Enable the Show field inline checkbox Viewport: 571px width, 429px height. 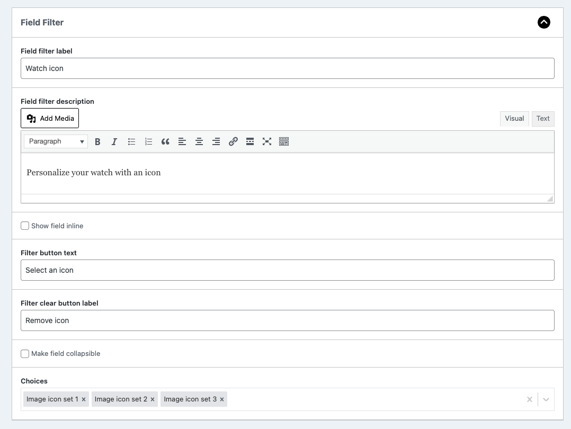point(25,226)
